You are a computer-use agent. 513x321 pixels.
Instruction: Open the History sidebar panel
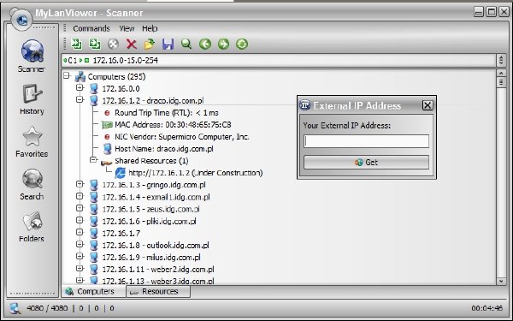(x=32, y=99)
